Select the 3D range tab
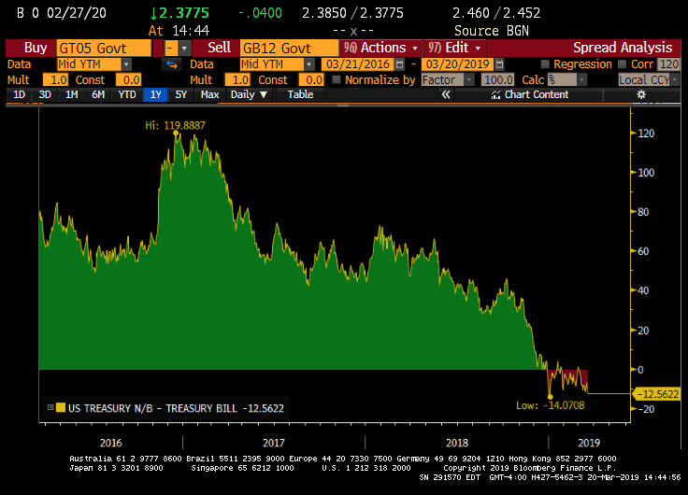The width and height of the screenshot is (688, 495). [x=45, y=94]
